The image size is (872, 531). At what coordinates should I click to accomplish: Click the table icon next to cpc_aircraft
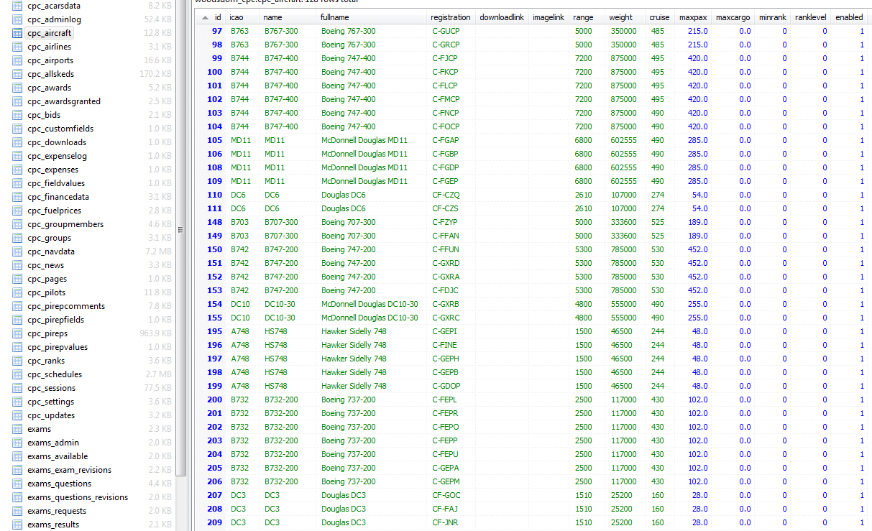18,33
